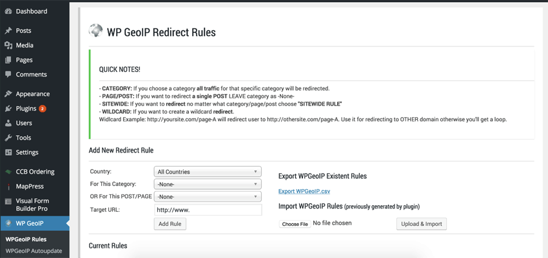The height and width of the screenshot is (258, 548).
Task: Click the CATEGORY note line
Action: 214,88
